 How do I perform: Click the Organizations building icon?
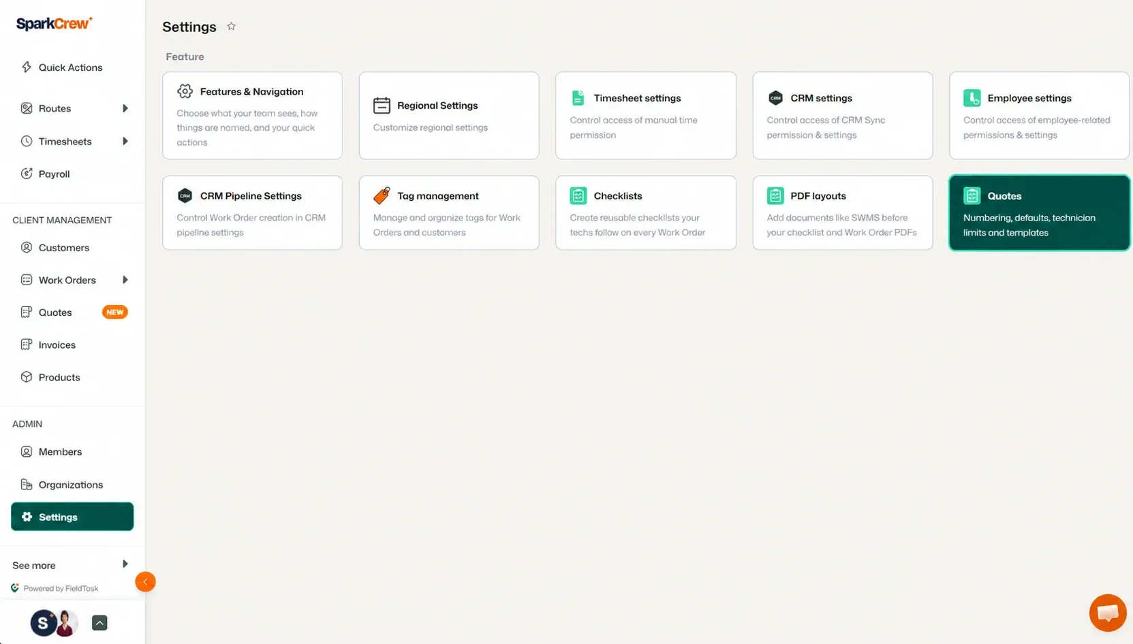(x=27, y=484)
